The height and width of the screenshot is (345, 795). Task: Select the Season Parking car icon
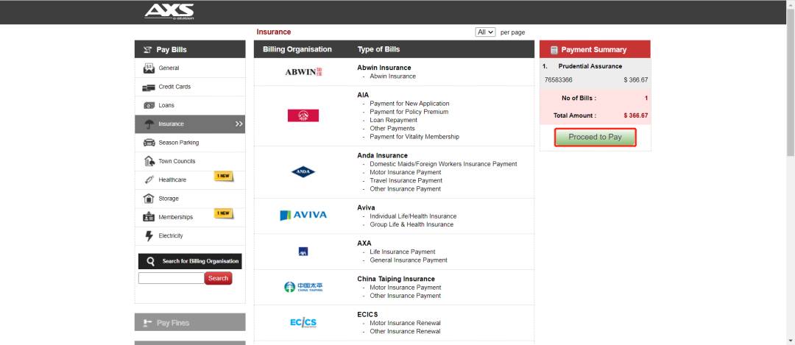tap(149, 143)
